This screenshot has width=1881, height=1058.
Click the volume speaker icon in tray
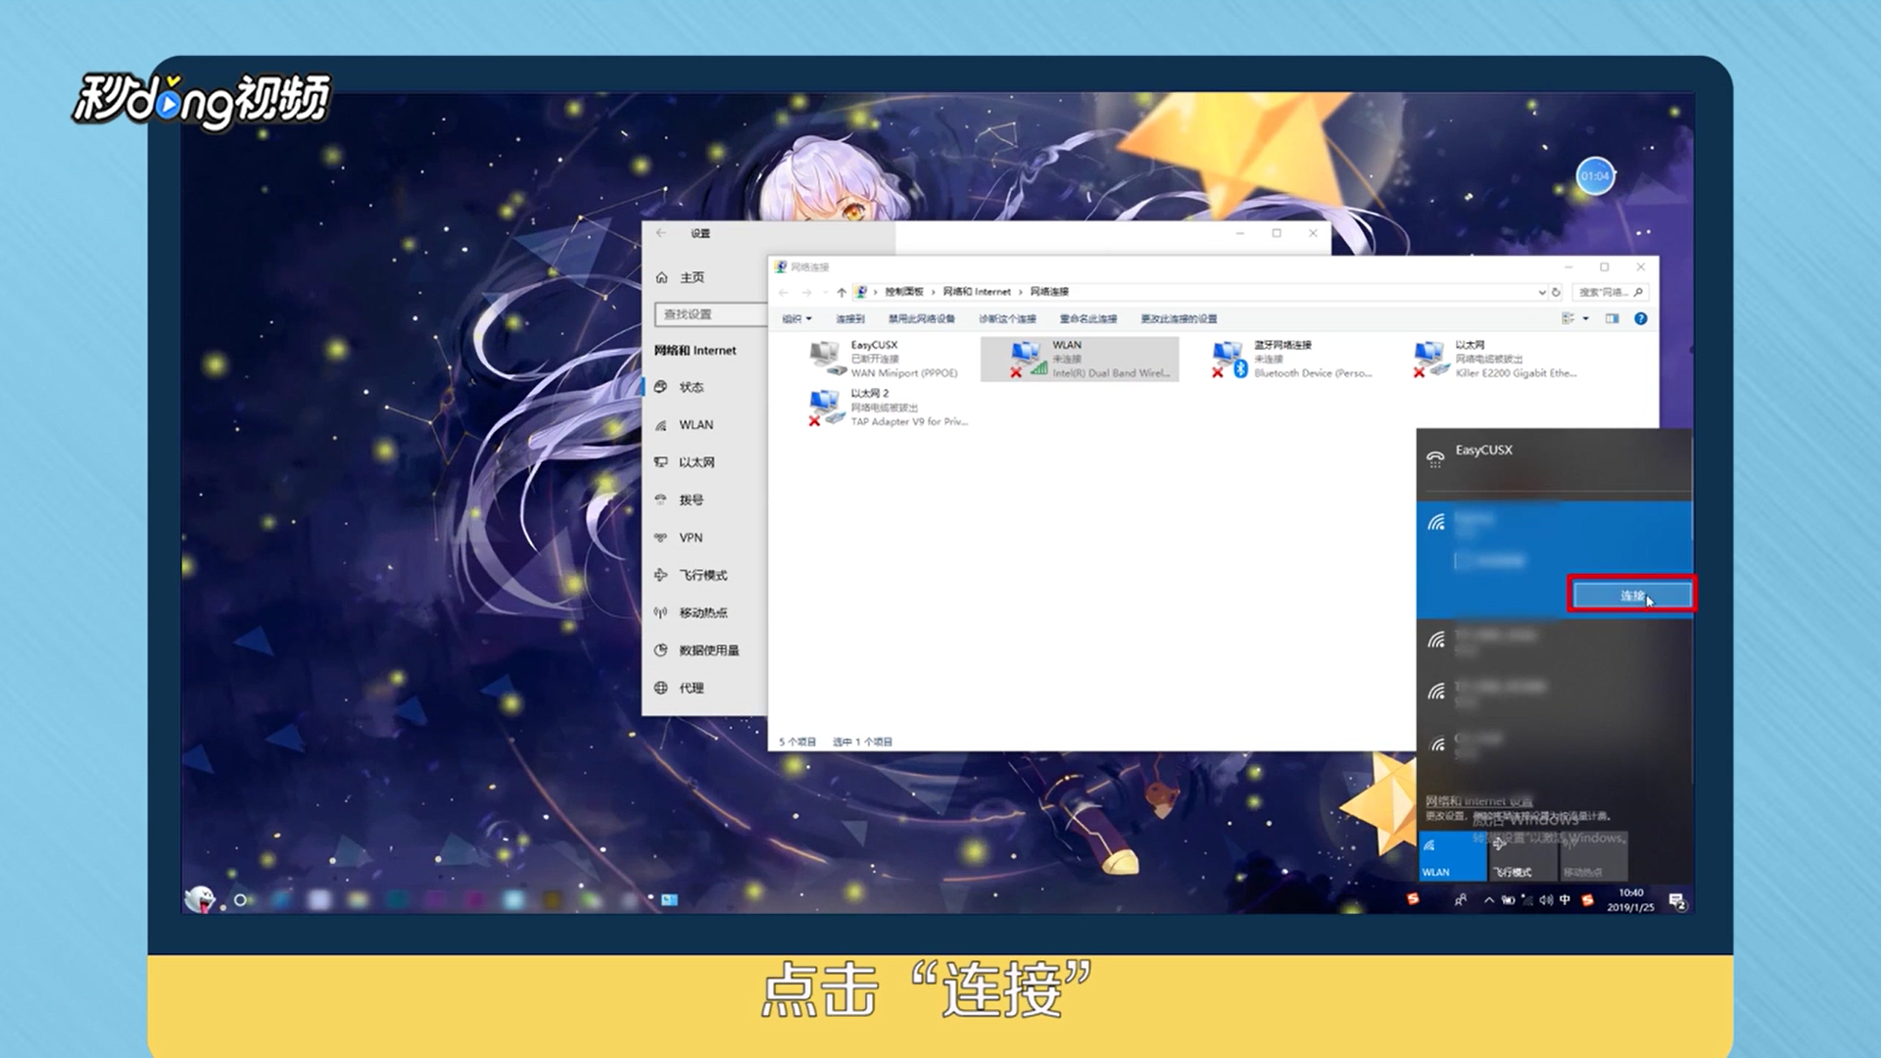[x=1545, y=900]
